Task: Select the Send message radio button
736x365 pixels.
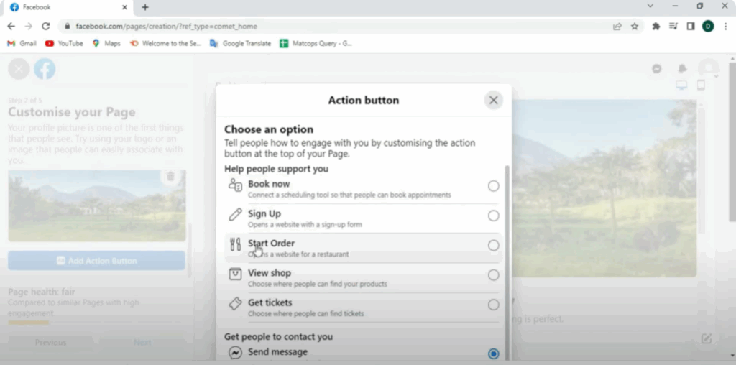Action: [493, 354]
